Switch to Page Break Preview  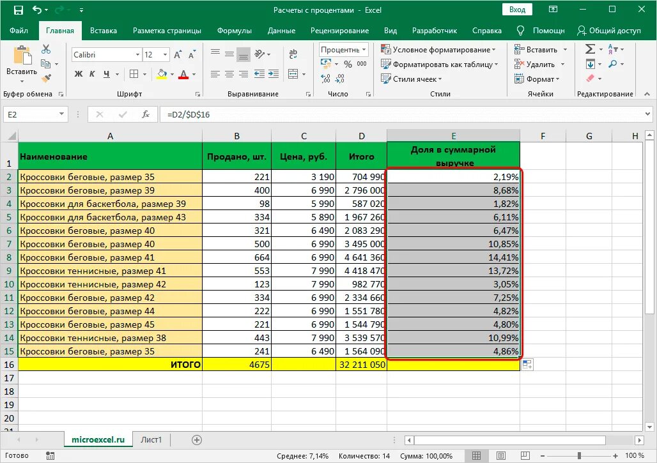click(525, 455)
